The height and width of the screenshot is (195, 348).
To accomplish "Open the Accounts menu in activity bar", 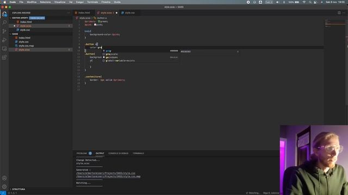I will tap(4, 178).
